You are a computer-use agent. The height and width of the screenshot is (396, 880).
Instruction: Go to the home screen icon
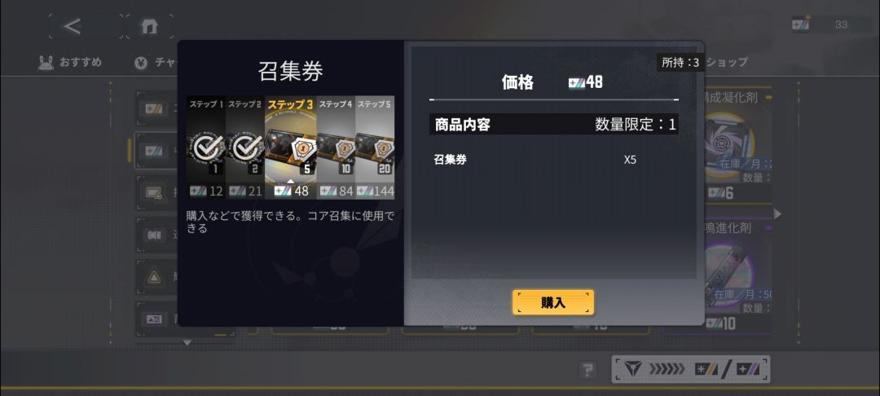coord(149,26)
